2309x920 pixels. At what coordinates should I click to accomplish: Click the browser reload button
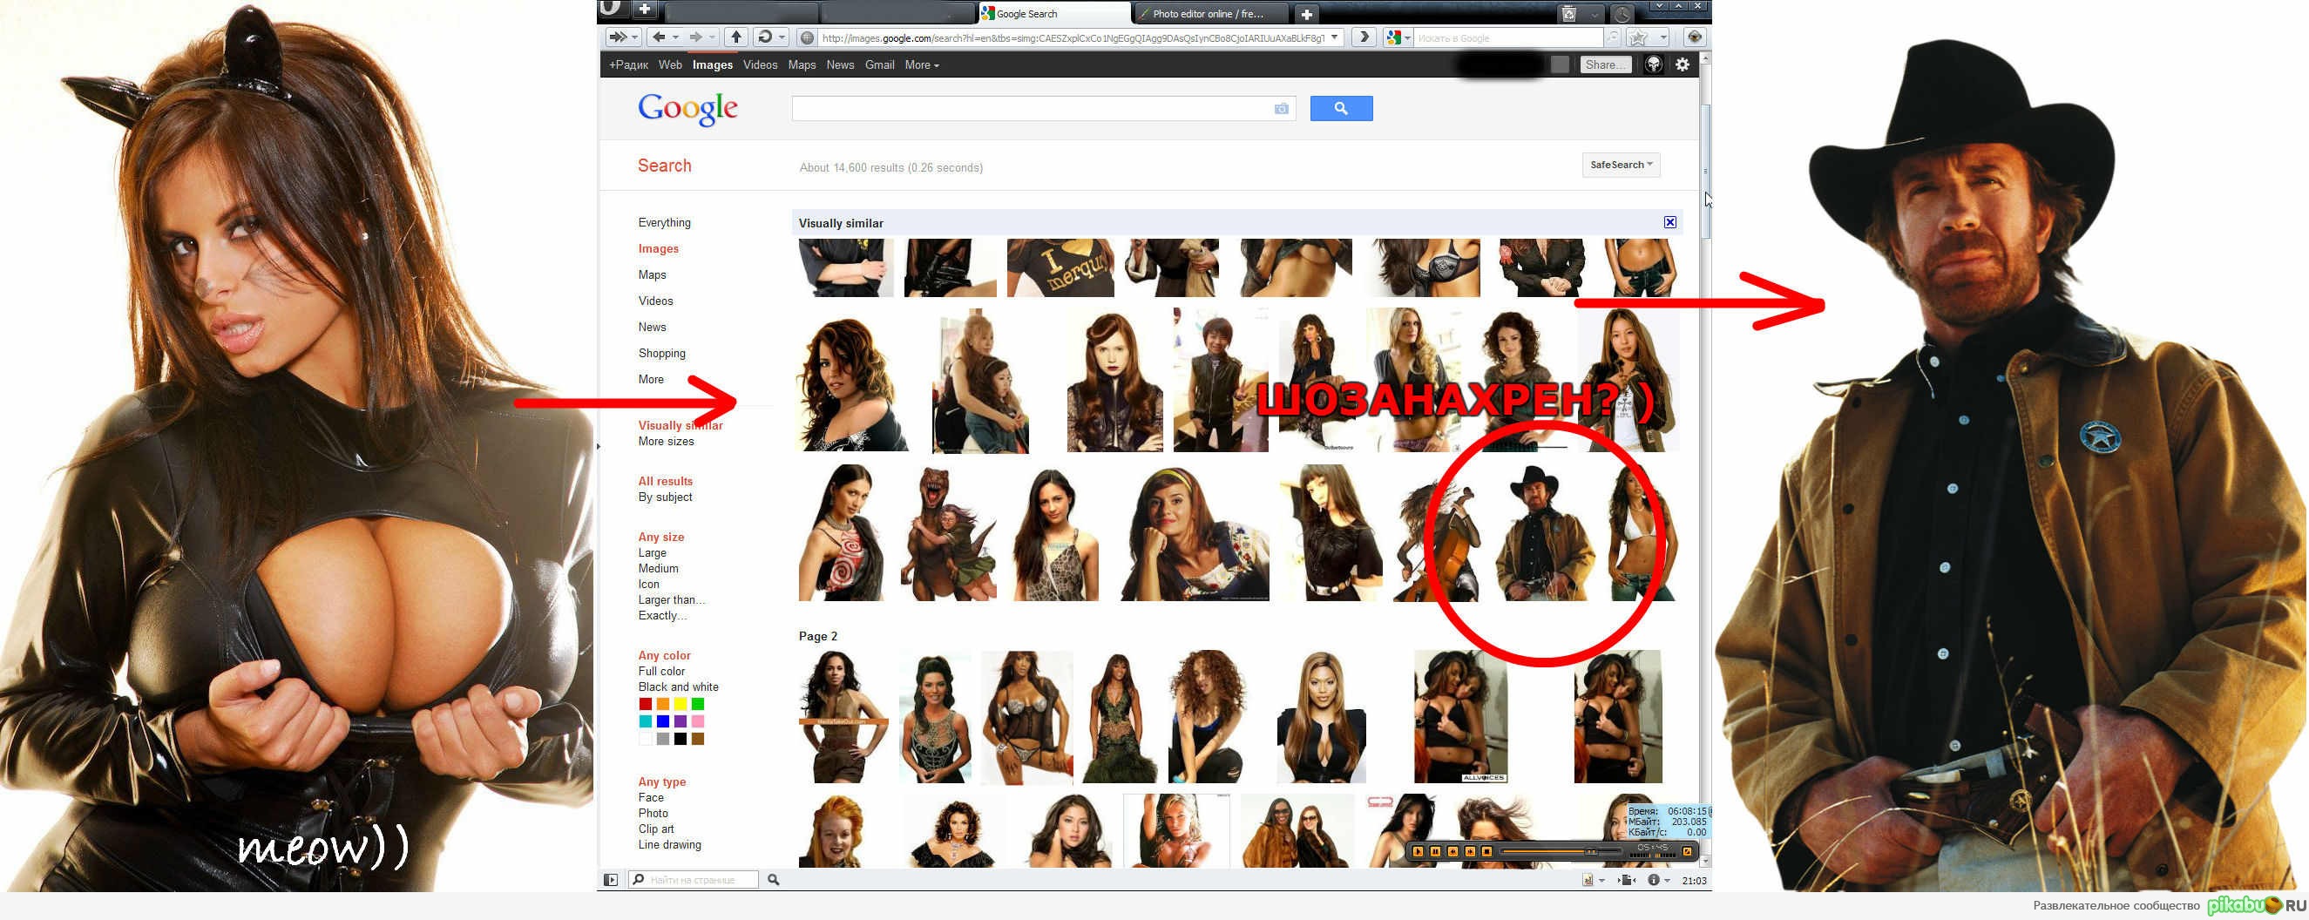pyautogui.click(x=763, y=37)
